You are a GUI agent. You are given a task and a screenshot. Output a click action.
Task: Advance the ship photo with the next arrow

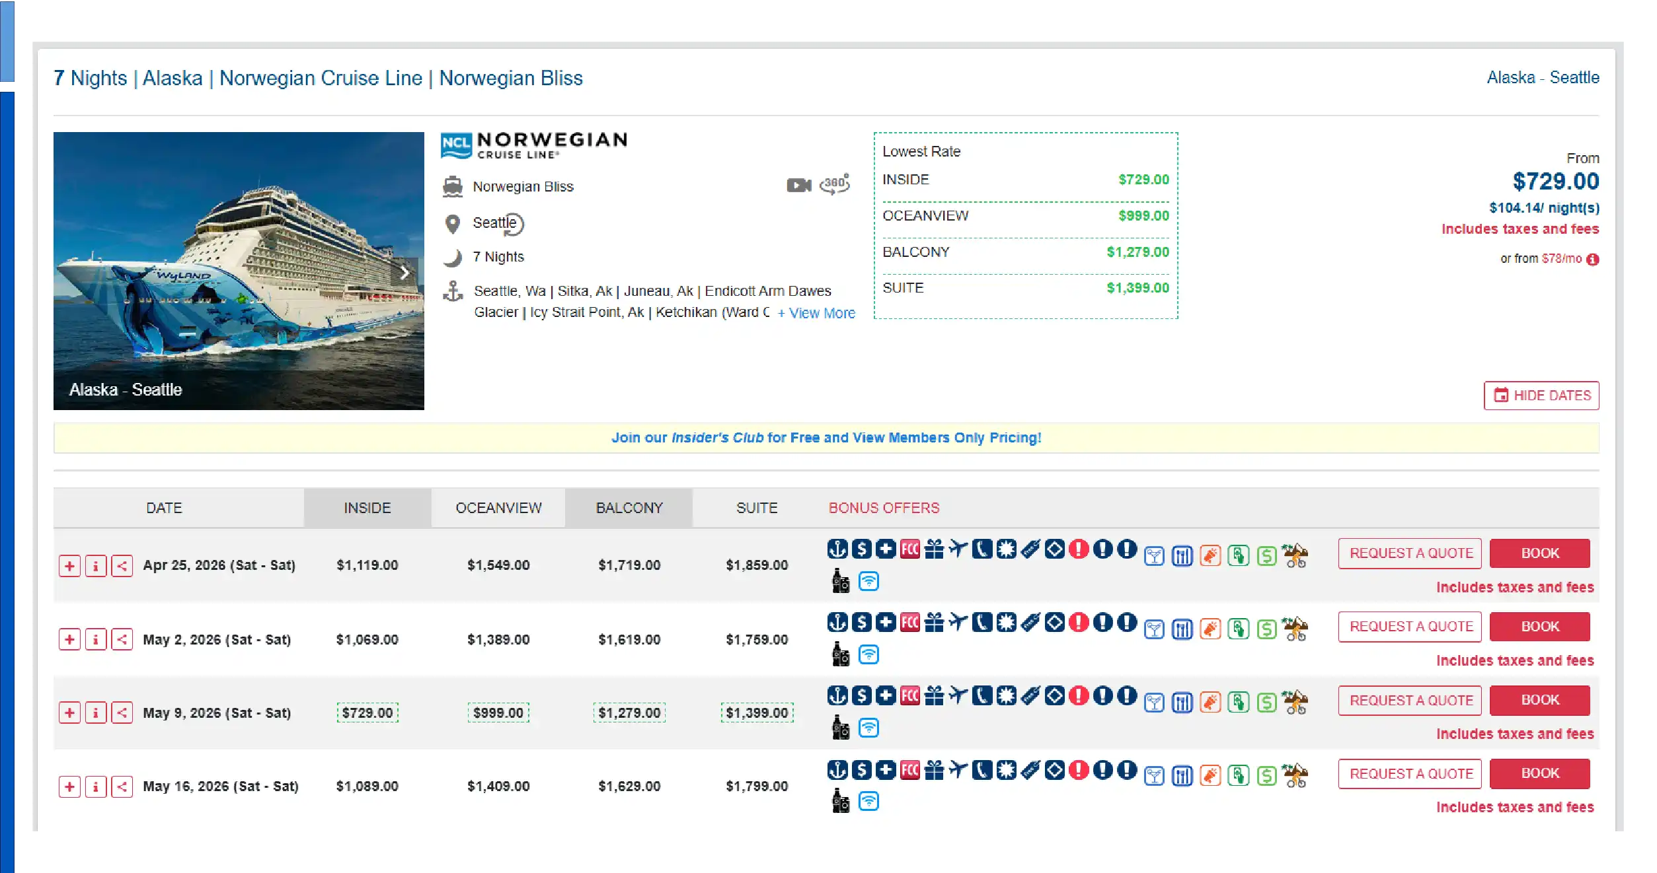(x=405, y=272)
